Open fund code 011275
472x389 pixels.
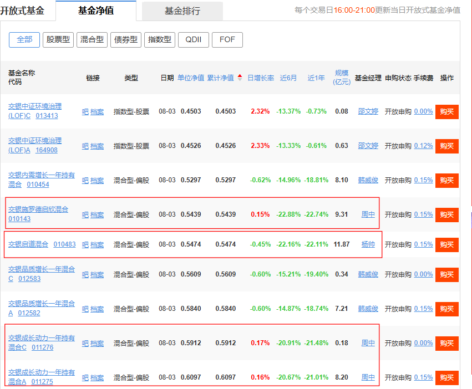42,381
